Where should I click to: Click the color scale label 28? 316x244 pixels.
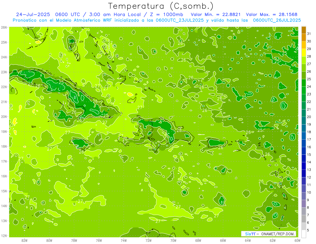[309, 57]
